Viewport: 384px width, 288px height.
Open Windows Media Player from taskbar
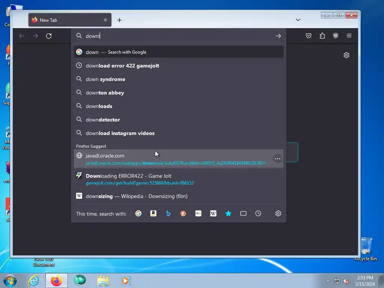(126, 280)
